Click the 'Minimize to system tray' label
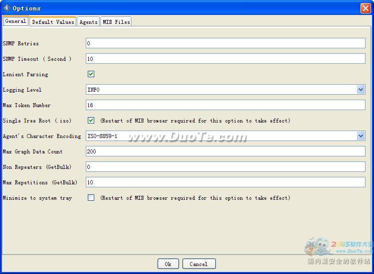Image resolution: width=374 pixels, height=274 pixels. coord(37,198)
